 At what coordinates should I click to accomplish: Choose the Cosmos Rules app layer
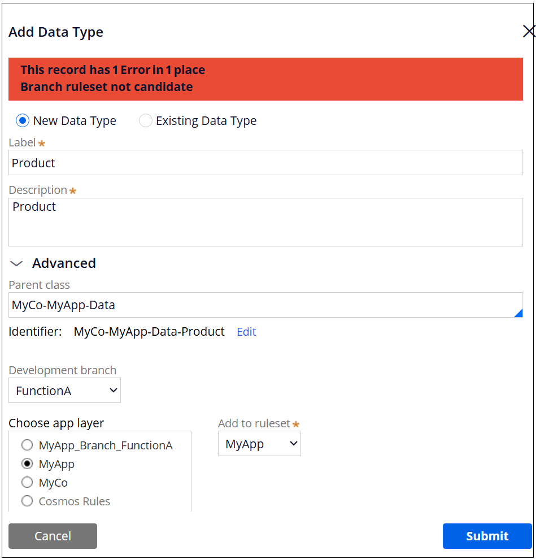27,501
